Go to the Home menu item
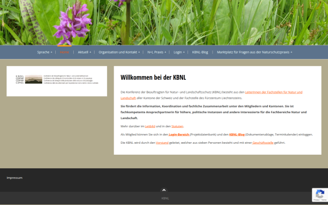 point(65,52)
